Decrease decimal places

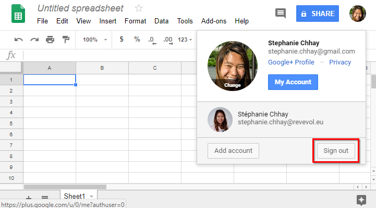[x=152, y=40]
